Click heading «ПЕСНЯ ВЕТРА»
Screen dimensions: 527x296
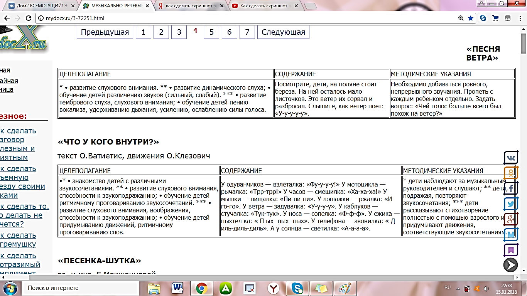[x=483, y=54]
